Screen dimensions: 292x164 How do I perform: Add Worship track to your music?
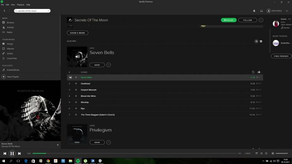pos(76,102)
